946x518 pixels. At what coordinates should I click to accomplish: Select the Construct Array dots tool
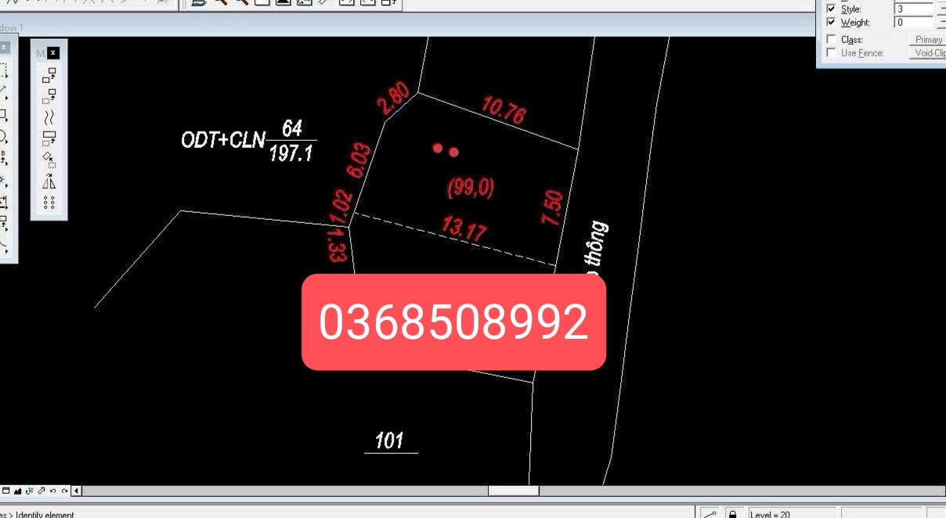49,203
